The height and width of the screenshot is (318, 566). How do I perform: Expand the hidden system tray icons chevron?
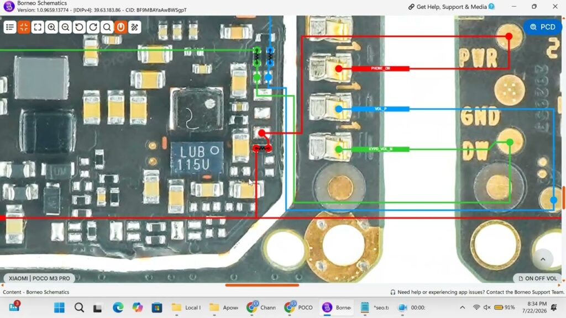(462, 308)
